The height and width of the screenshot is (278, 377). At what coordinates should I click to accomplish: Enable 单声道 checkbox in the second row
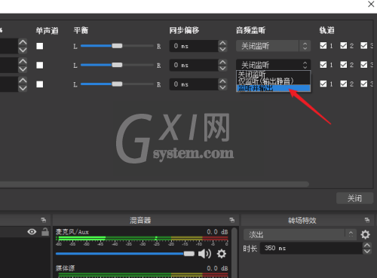40,66
